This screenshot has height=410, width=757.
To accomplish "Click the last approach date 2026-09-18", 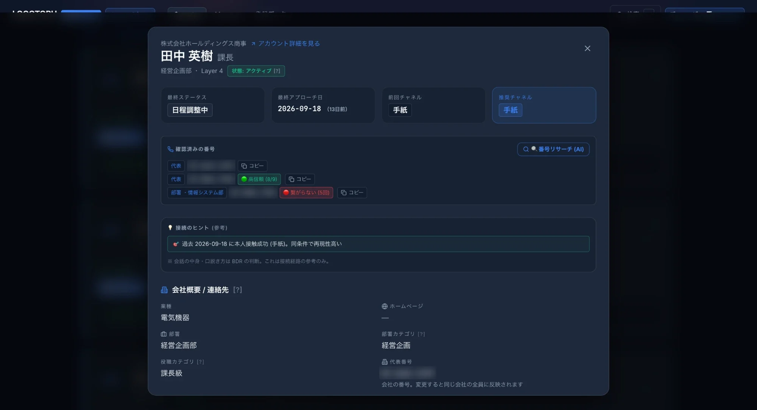I will pyautogui.click(x=299, y=109).
